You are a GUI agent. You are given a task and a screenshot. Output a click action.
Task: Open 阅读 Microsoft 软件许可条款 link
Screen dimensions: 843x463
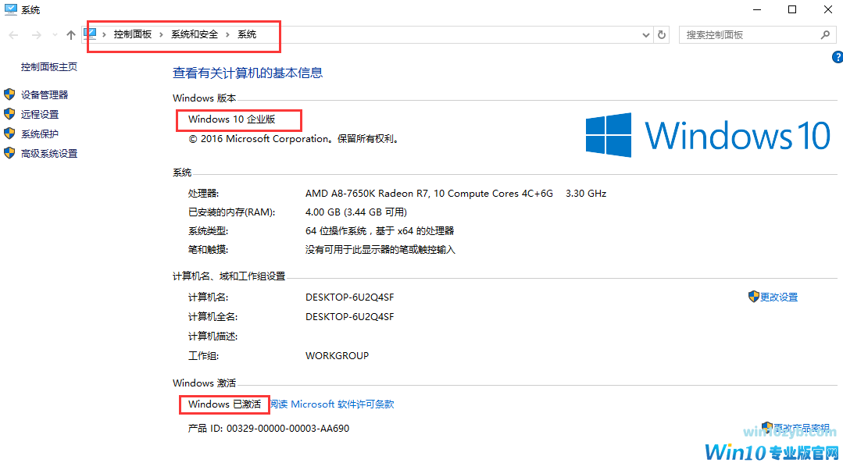tap(331, 404)
